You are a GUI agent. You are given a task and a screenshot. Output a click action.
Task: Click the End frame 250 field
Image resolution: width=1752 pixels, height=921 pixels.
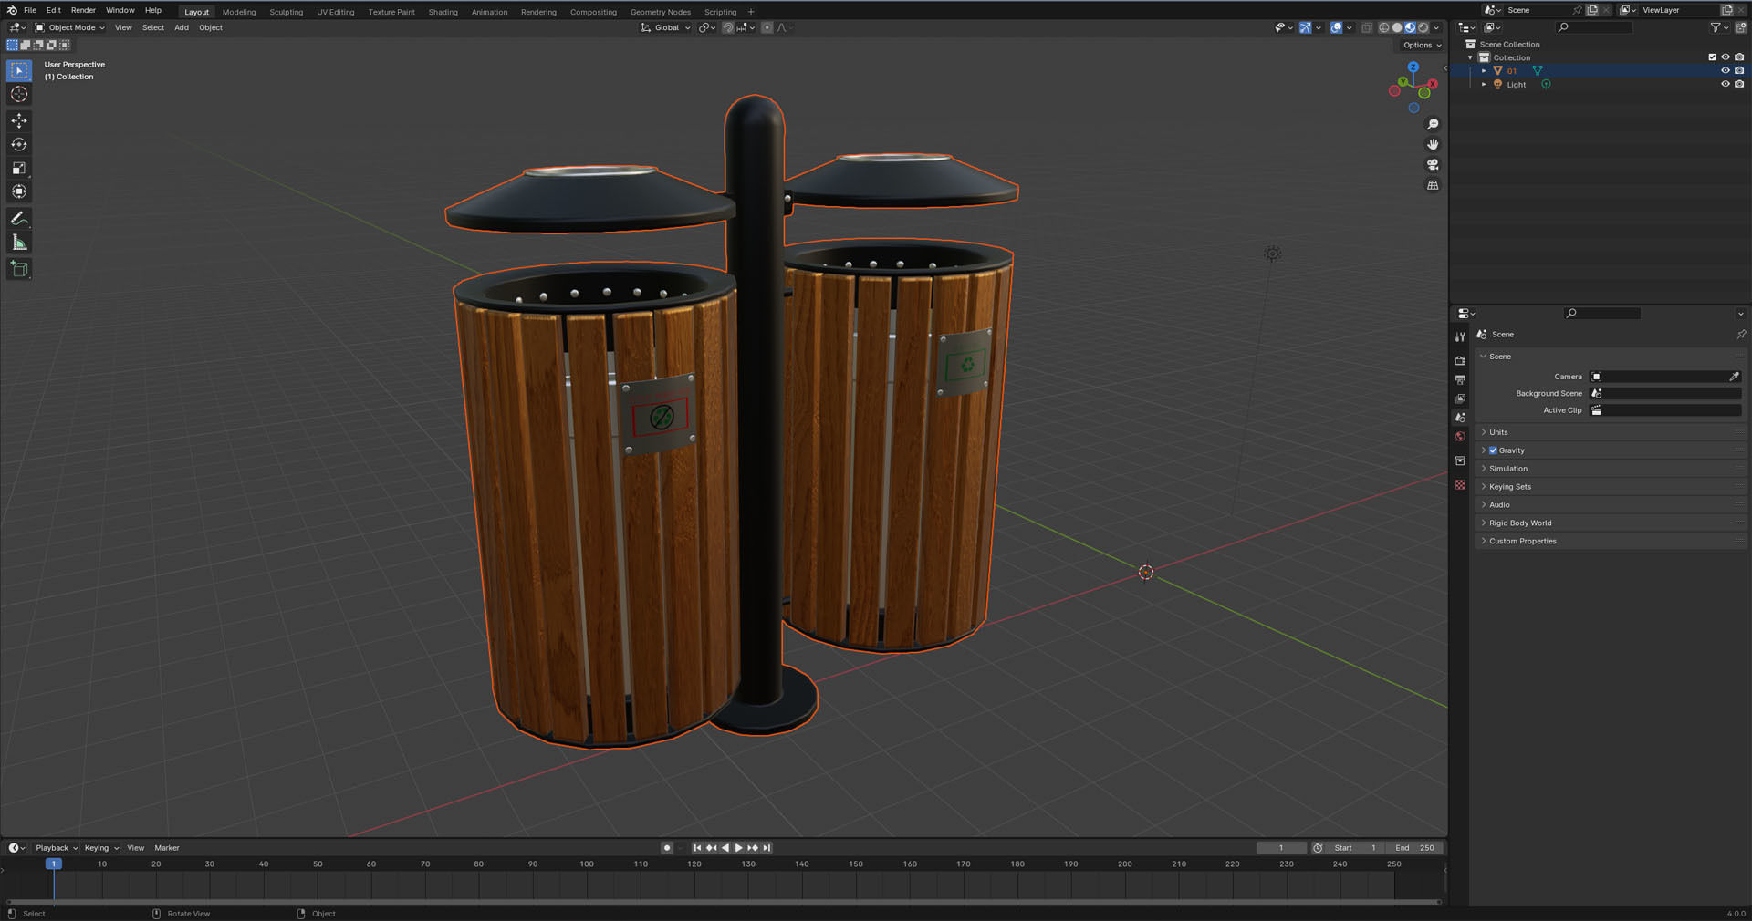pos(1414,848)
